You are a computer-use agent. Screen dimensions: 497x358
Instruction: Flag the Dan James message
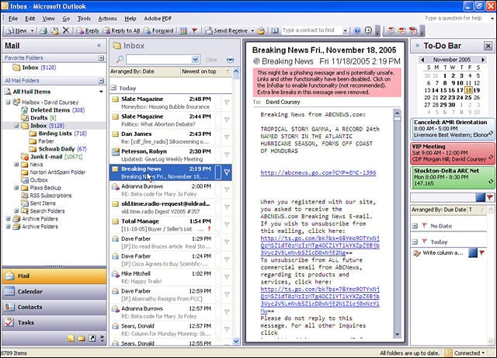227,137
